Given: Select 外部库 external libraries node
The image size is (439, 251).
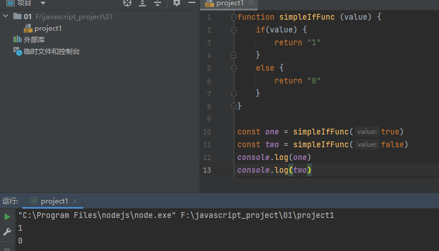Looking at the screenshot, I should [34, 39].
